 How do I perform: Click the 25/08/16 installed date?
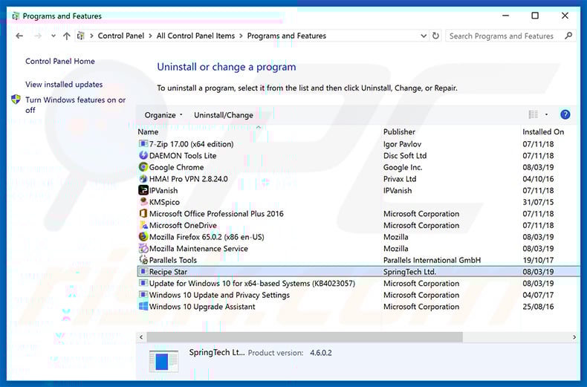538,307
